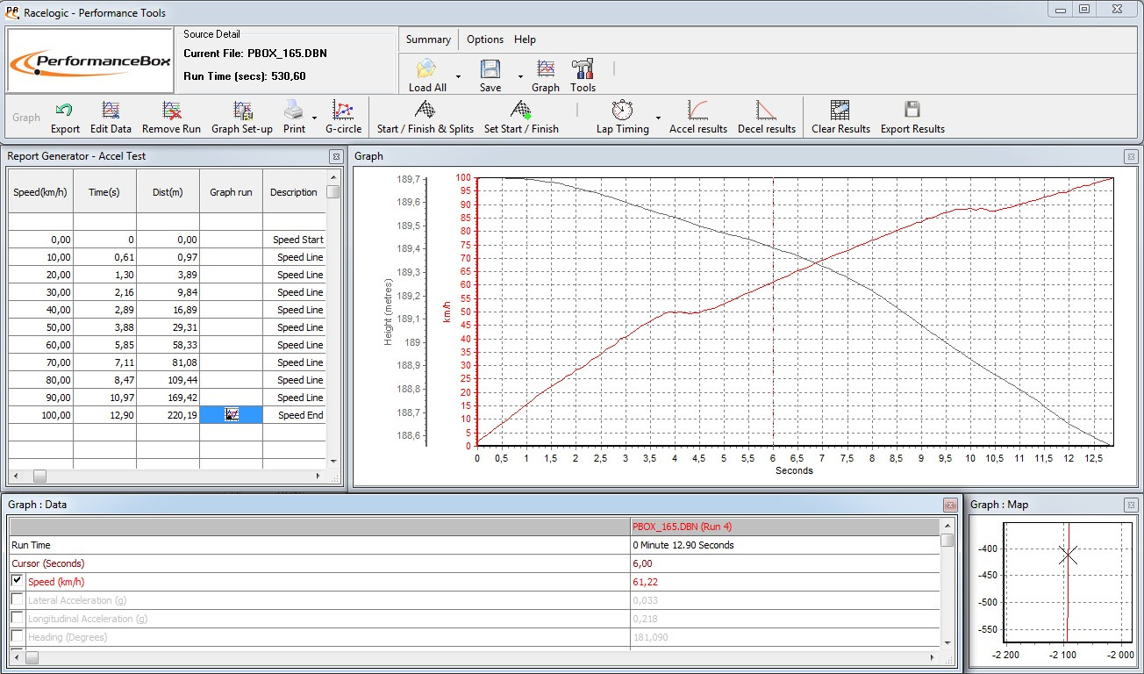The width and height of the screenshot is (1144, 674).
Task: Open the Options menu
Action: click(484, 39)
